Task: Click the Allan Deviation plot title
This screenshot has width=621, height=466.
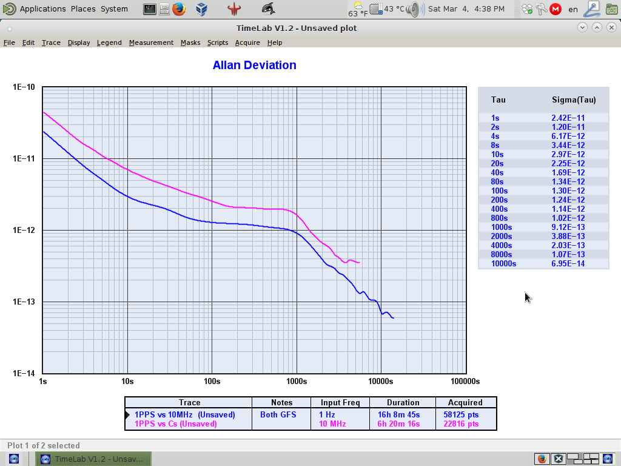Action: 254,65
